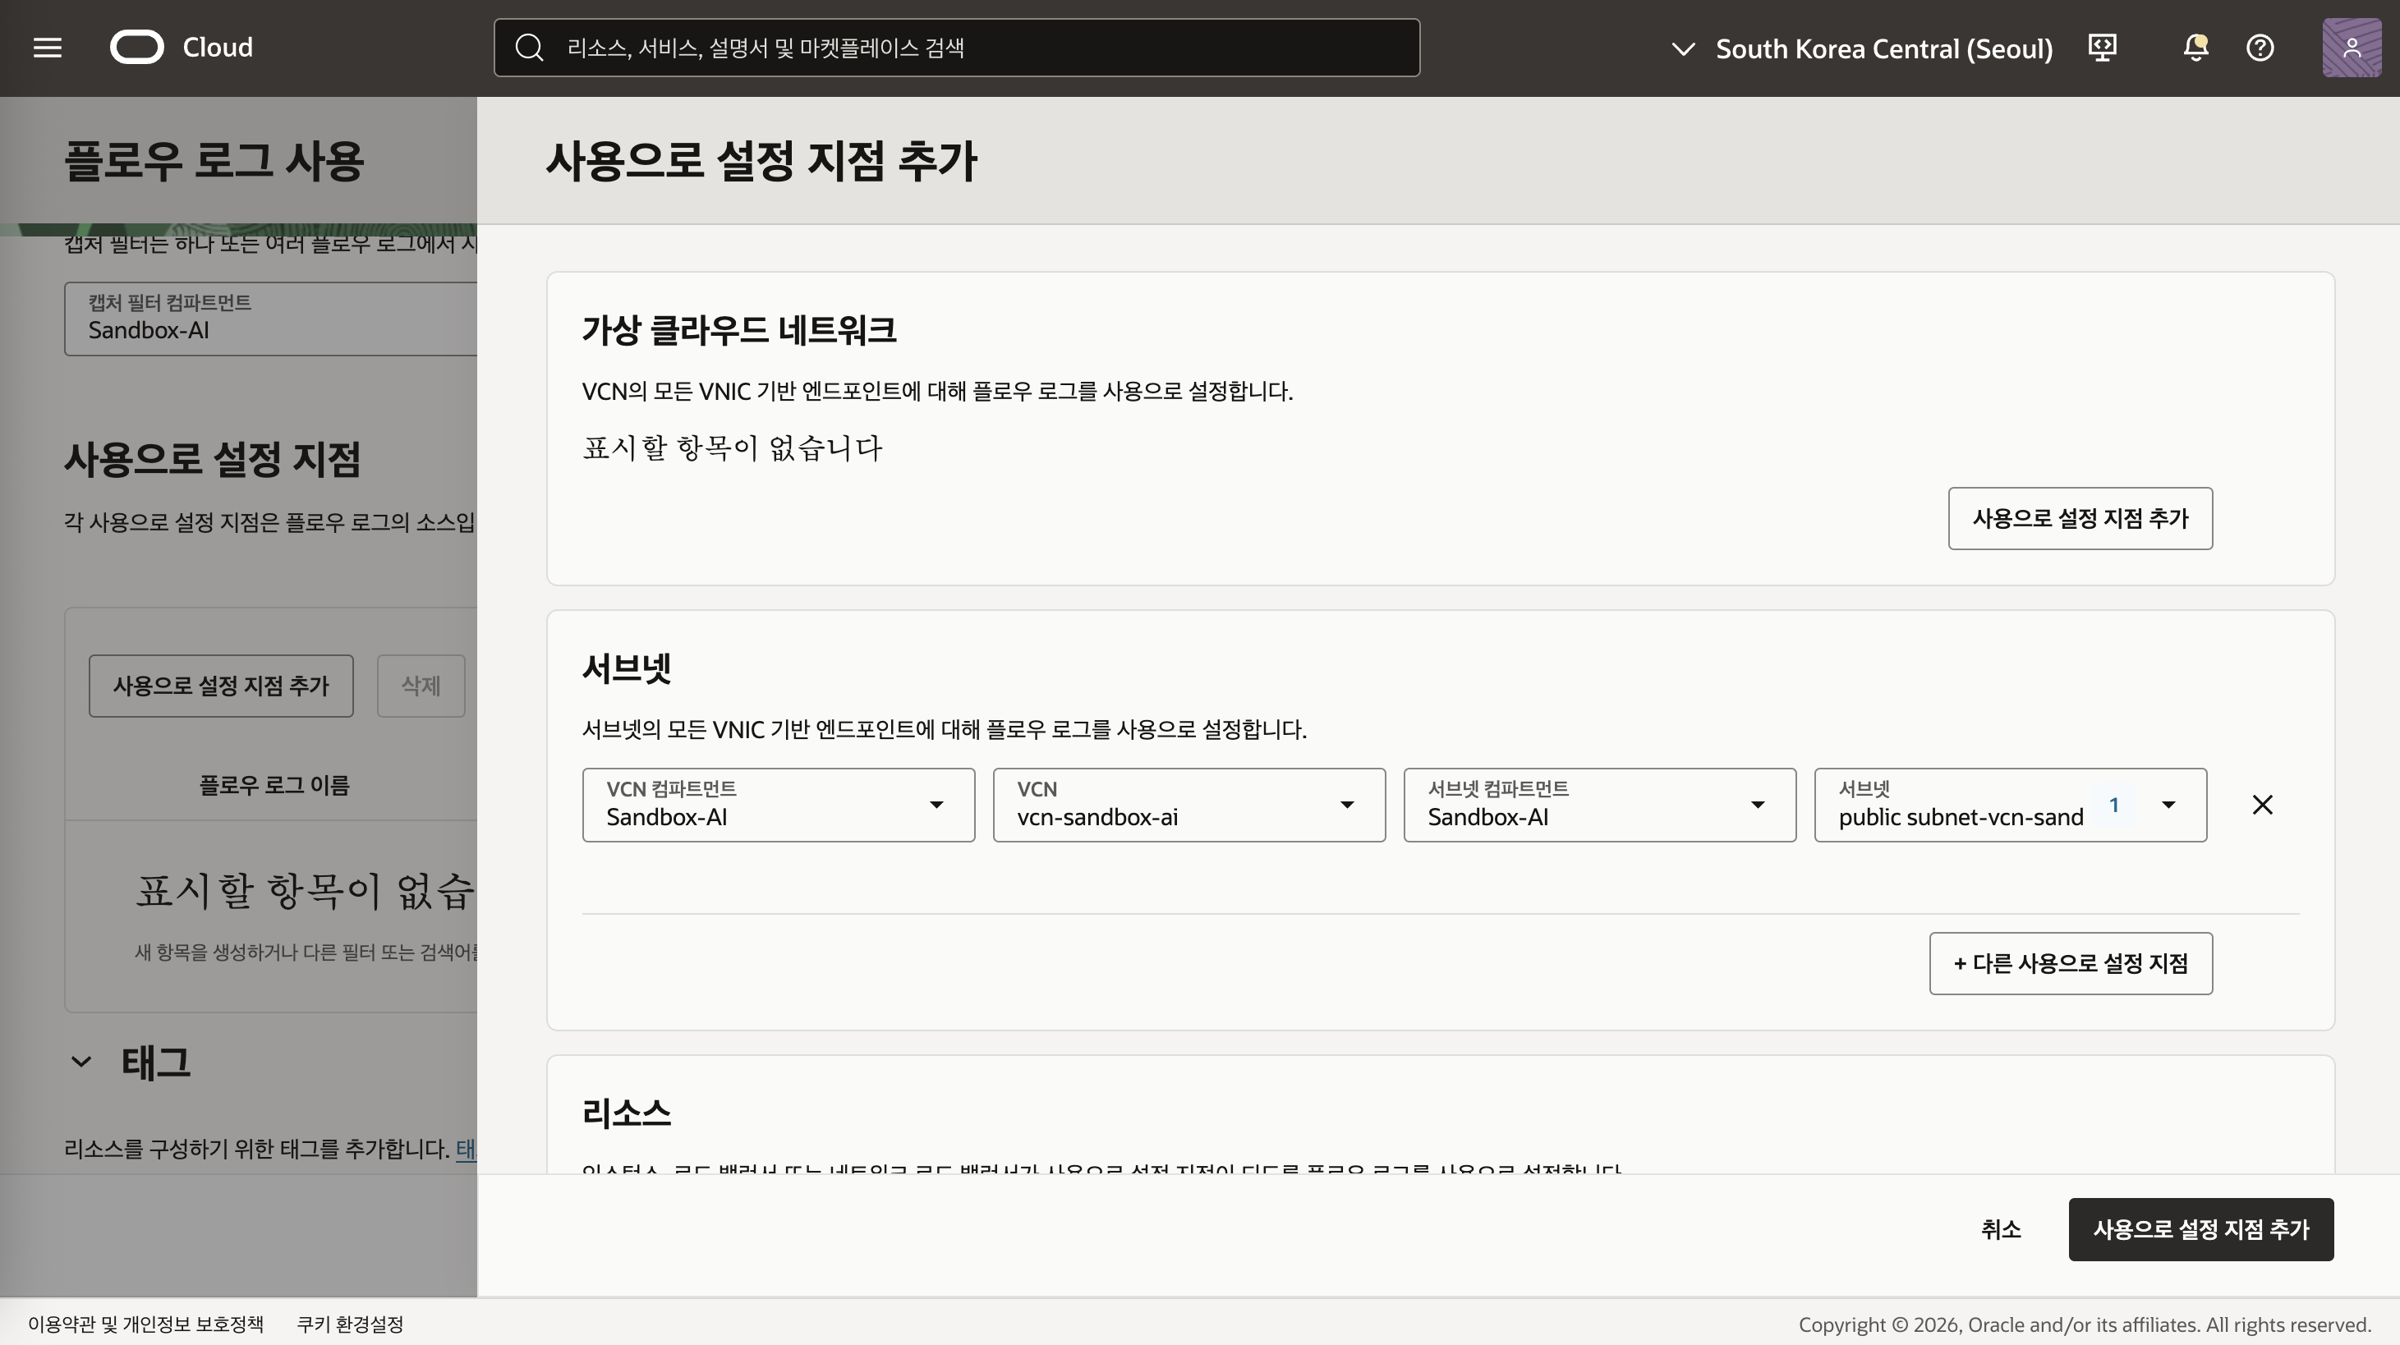Open 쿠키 환경설정 link

(x=351, y=1324)
